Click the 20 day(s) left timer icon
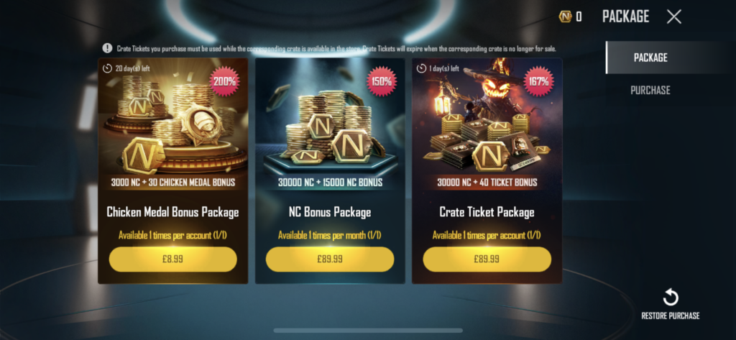The height and width of the screenshot is (340, 736). [108, 68]
